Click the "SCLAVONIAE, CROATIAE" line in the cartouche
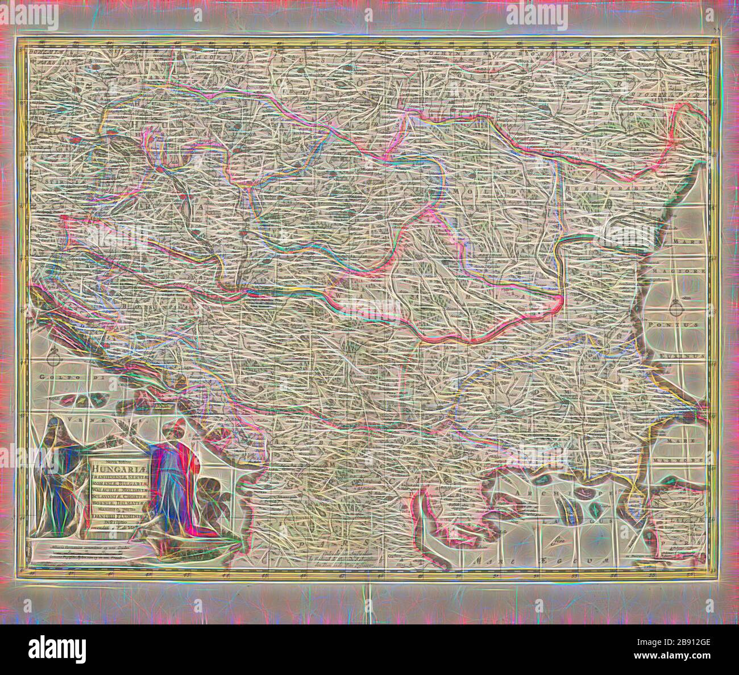The image size is (739, 675). pyautogui.click(x=120, y=496)
